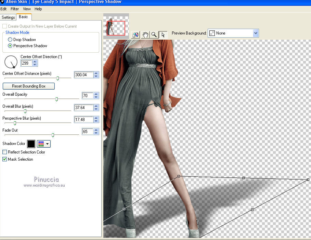
Task: Select the Hand pan tool
Action: pyautogui.click(x=145, y=35)
